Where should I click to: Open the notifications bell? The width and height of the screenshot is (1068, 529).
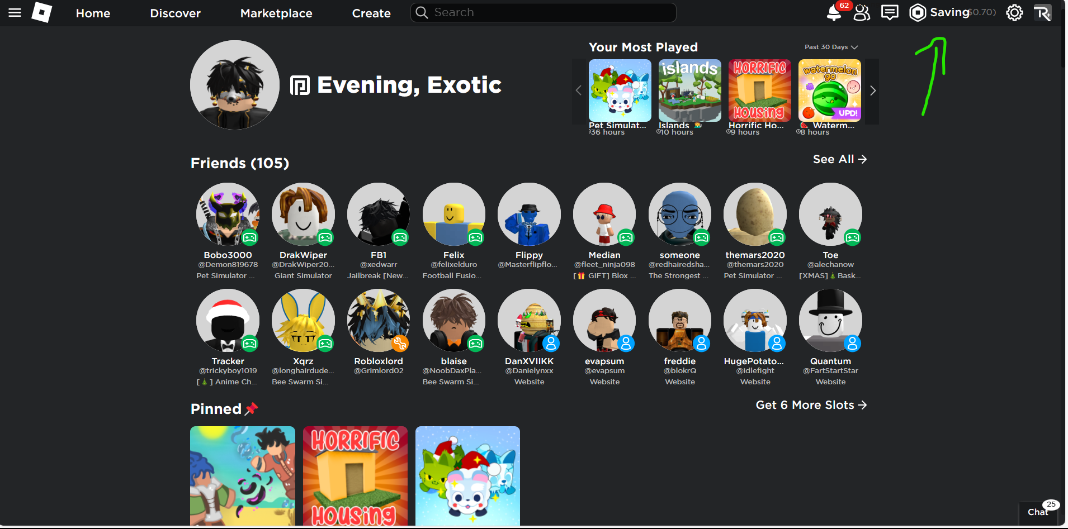click(x=834, y=13)
